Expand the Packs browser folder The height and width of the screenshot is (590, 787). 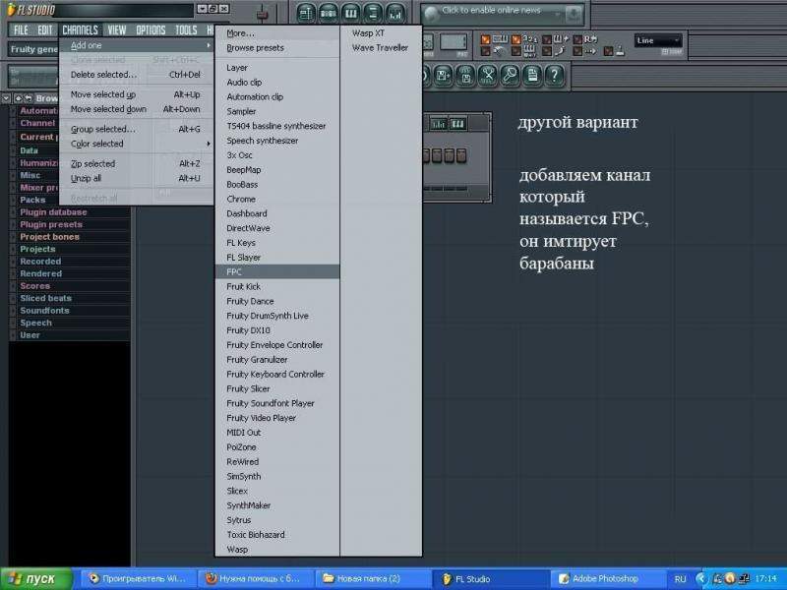(x=32, y=200)
